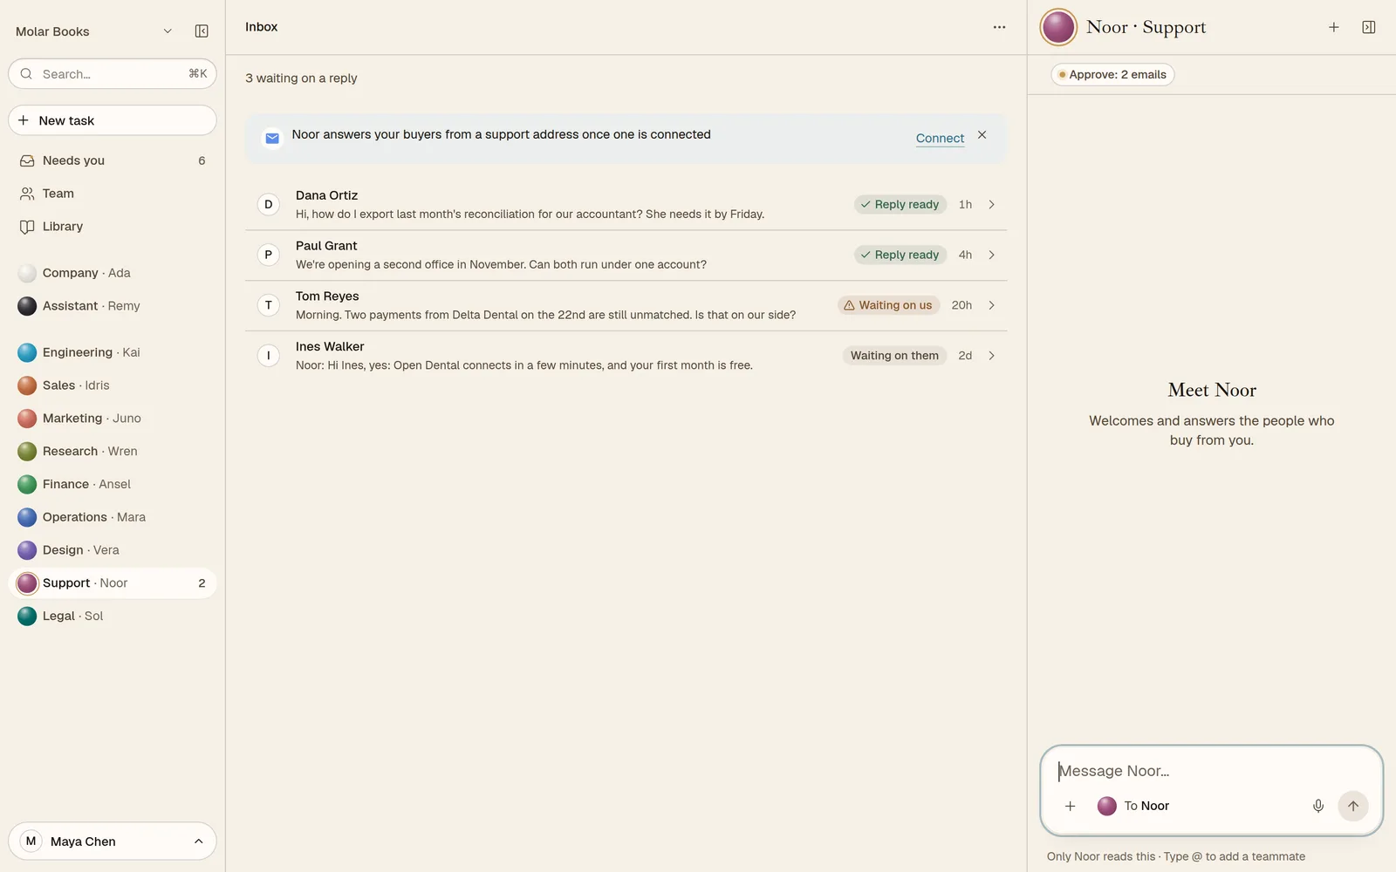Open Ines Walker conversation chevron
The height and width of the screenshot is (872, 1396).
(x=991, y=356)
